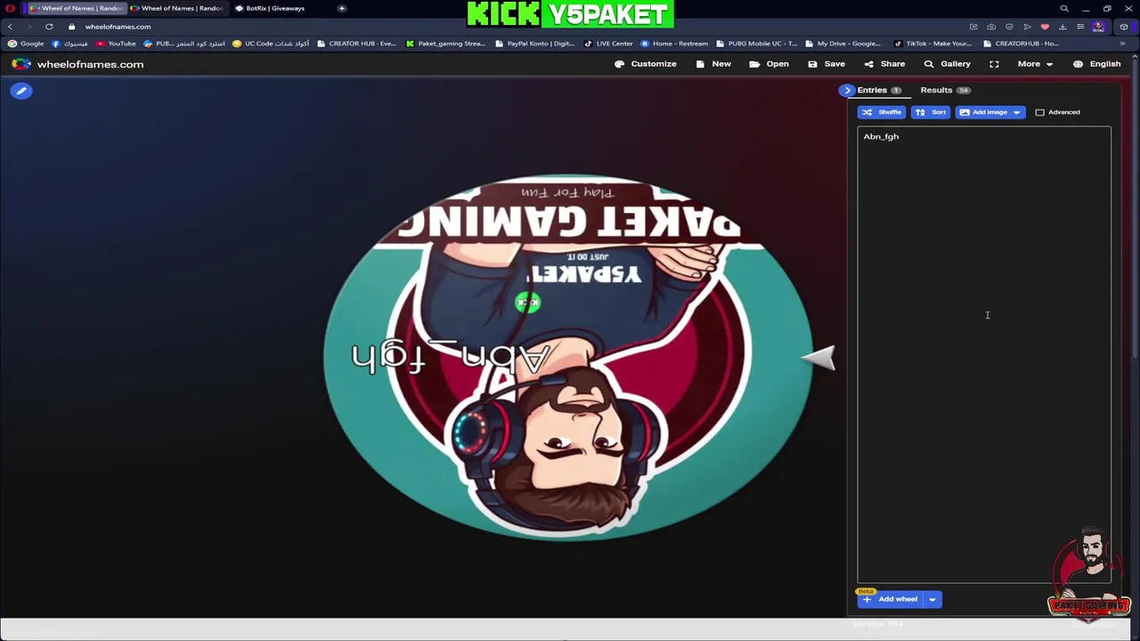The image size is (1140, 641).
Task: Expand the More dropdown menu
Action: click(x=1035, y=64)
